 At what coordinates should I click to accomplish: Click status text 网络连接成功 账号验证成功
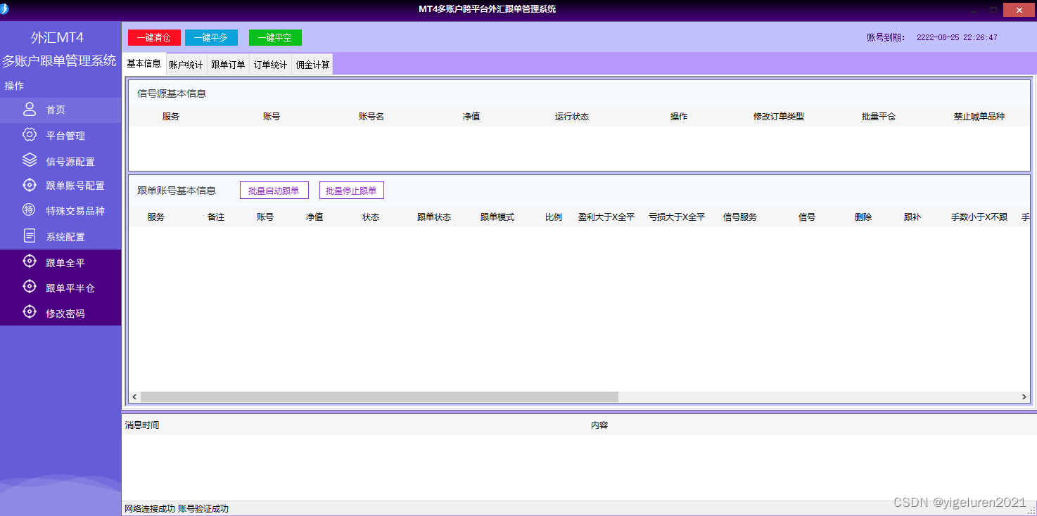pyautogui.click(x=177, y=509)
